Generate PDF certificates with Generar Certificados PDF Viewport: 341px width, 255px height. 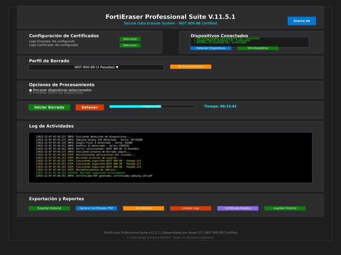click(x=96, y=208)
